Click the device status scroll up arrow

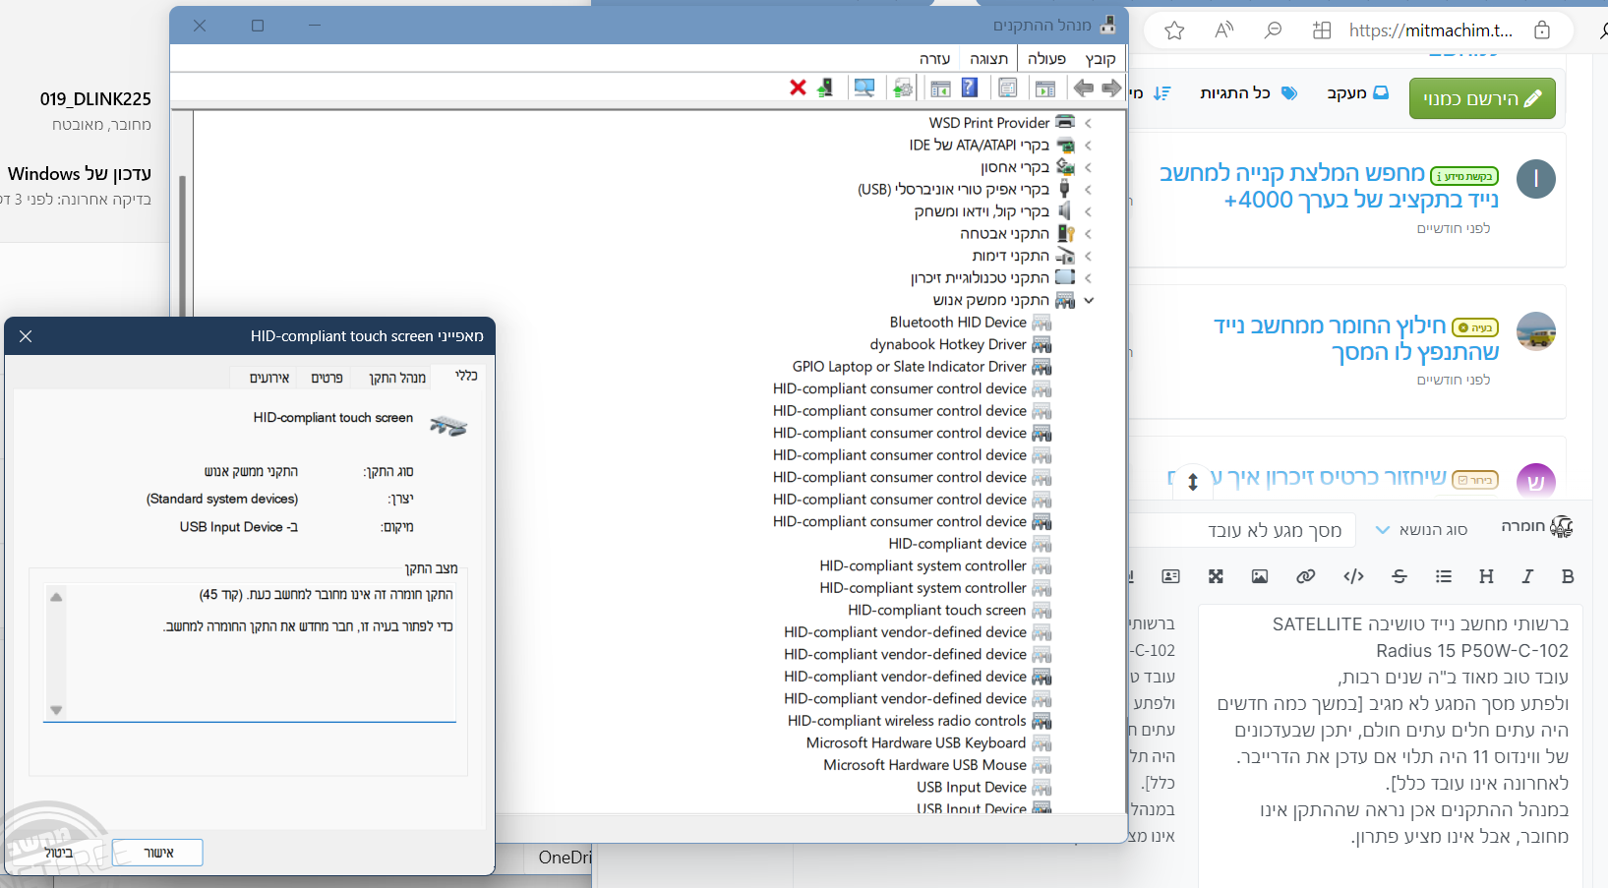(56, 597)
